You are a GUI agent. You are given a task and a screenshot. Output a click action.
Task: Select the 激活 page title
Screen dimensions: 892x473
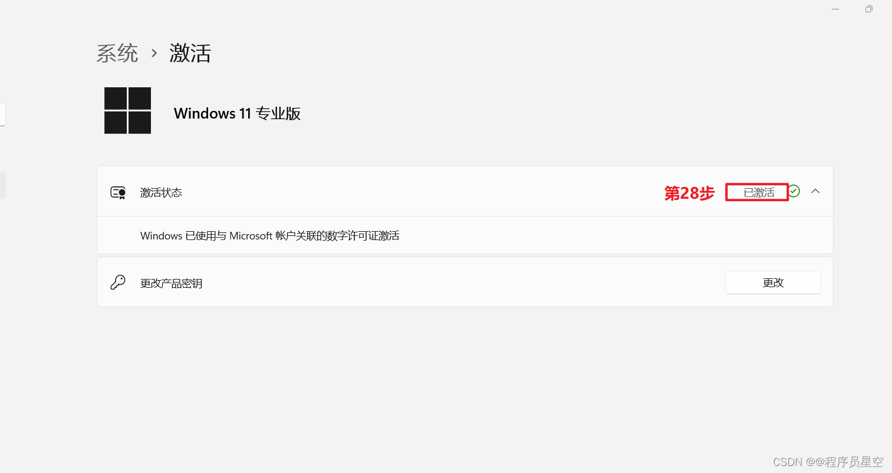pyautogui.click(x=190, y=53)
